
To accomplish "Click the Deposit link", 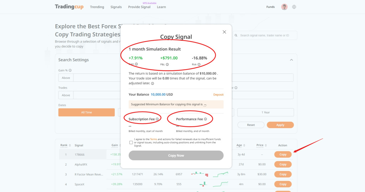I will [x=218, y=95].
